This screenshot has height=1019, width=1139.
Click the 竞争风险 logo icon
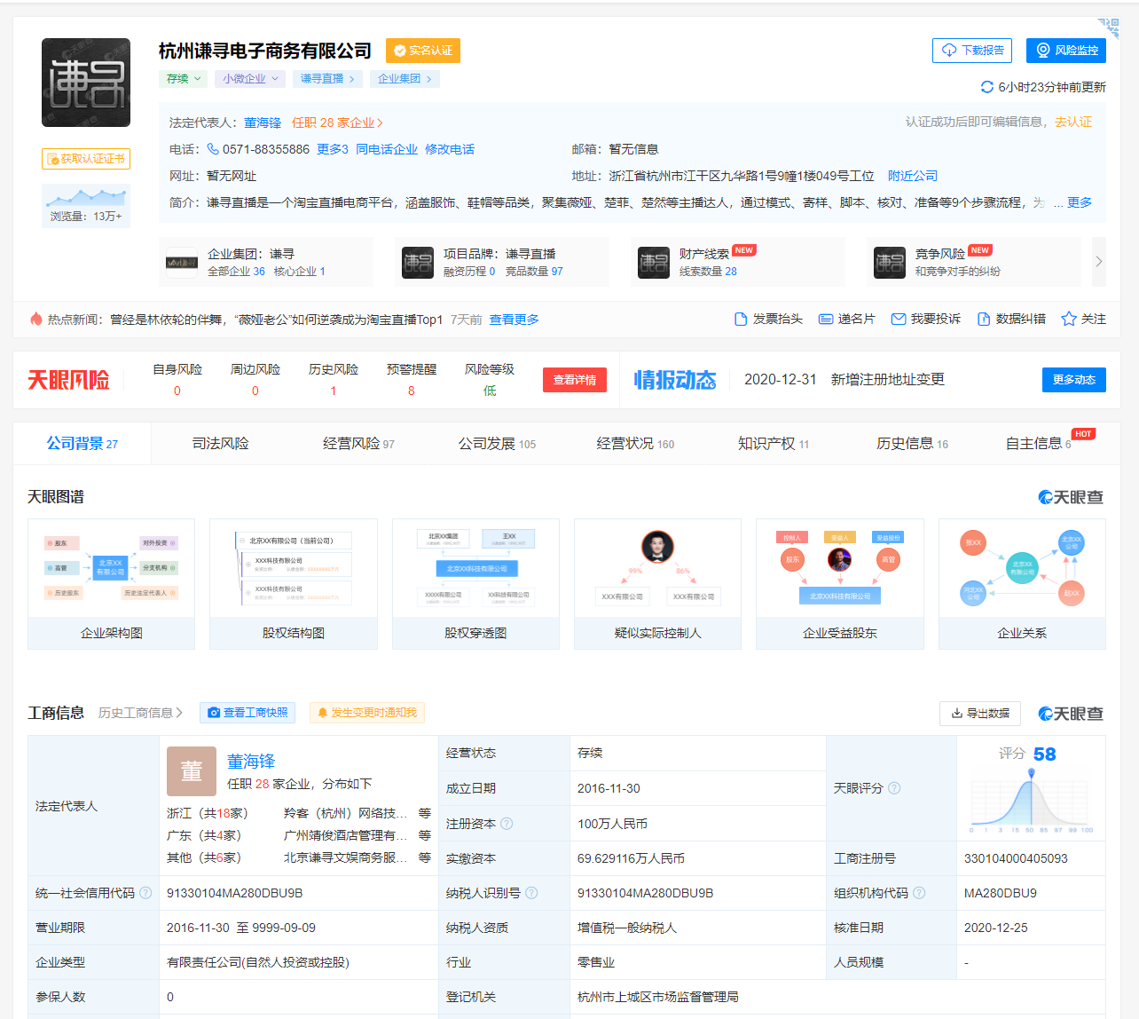890,263
